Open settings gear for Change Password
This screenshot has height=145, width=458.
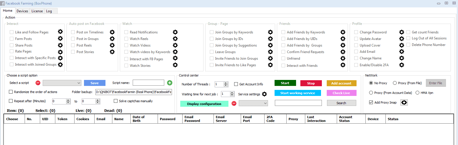pyautogui.click(x=402, y=32)
